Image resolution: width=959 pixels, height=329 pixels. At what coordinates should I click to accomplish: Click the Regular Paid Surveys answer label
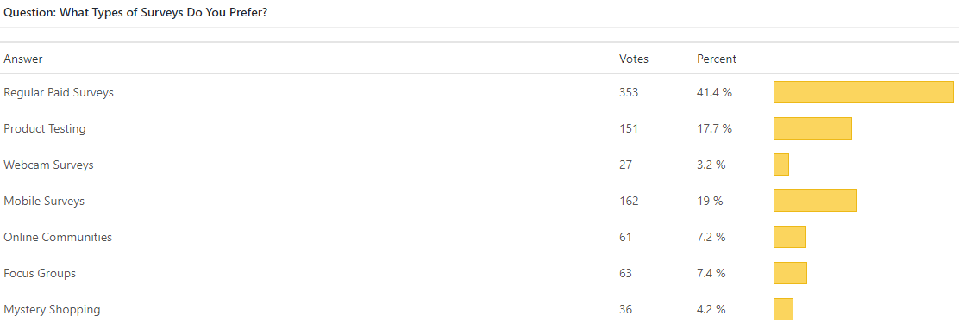[59, 93]
